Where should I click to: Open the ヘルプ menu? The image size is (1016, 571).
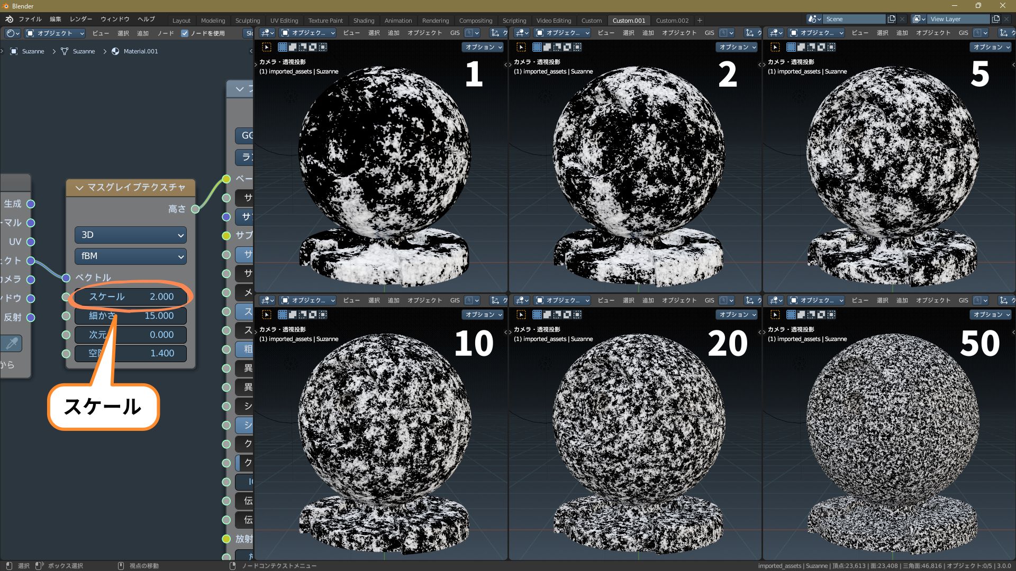146,20
